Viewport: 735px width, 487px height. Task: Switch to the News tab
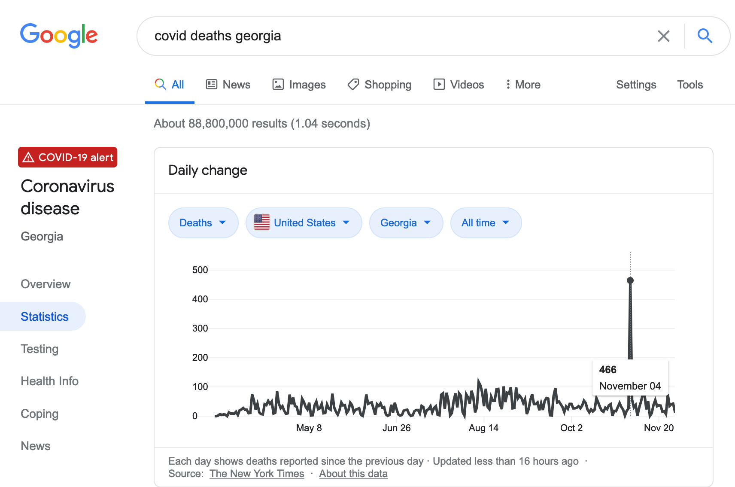click(228, 85)
